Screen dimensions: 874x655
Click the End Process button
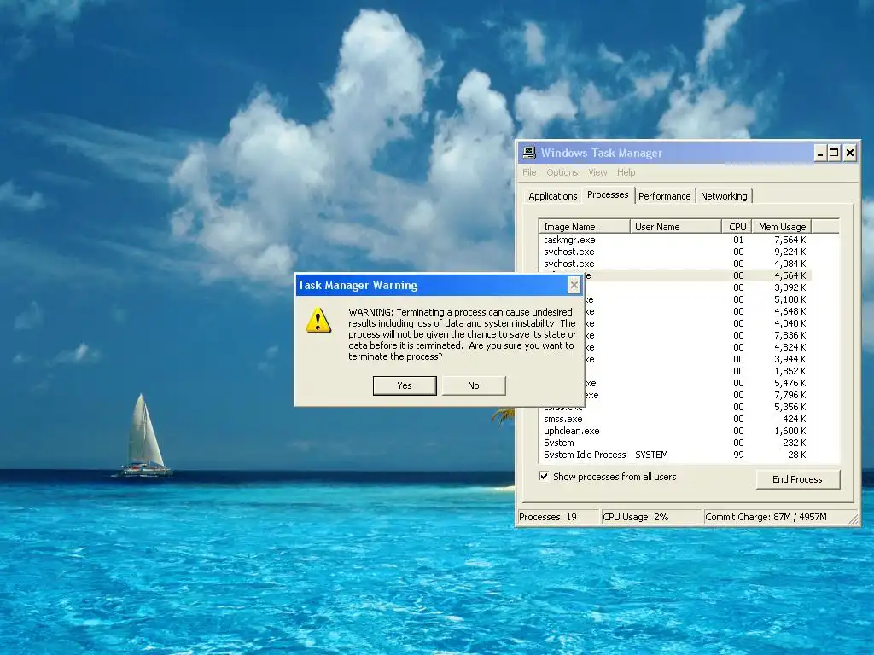point(797,479)
